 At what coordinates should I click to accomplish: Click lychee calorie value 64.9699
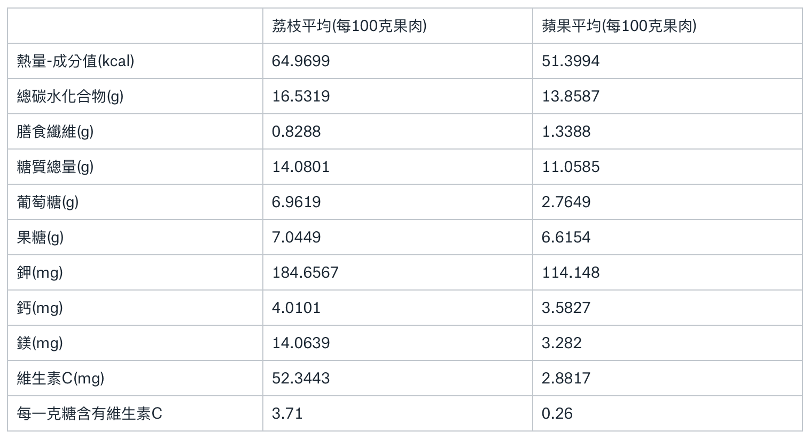pos(301,61)
